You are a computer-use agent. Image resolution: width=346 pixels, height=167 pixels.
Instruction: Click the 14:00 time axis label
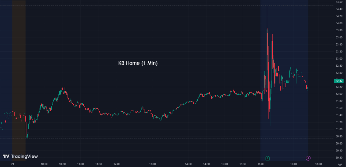click(188, 164)
